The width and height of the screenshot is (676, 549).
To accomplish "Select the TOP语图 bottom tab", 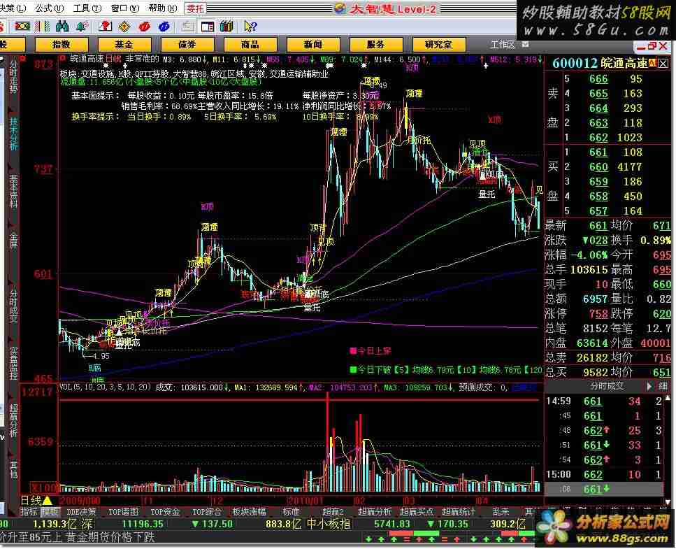I will (x=123, y=511).
